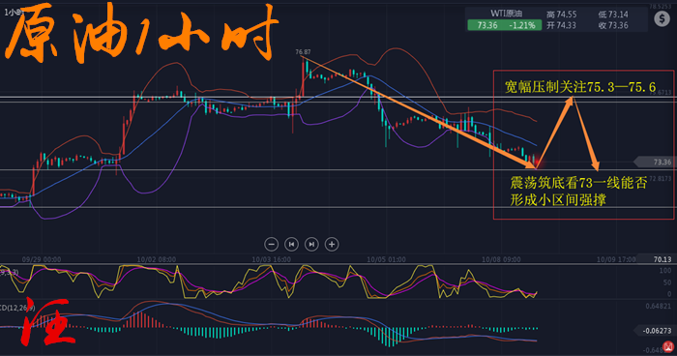
Task: Click the 10/05 01:00 time label
Action: click(387, 259)
